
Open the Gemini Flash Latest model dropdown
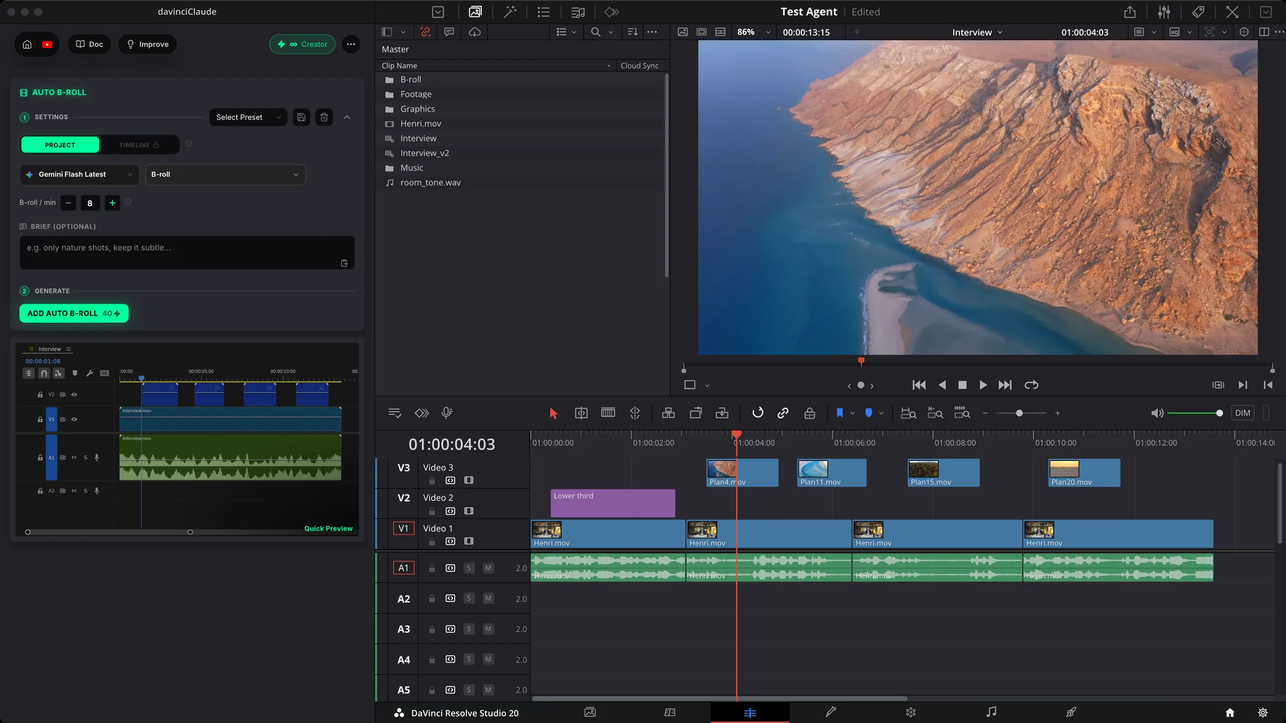pos(79,174)
